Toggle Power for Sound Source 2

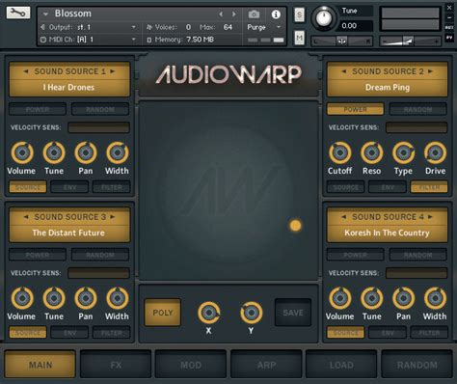coord(355,109)
